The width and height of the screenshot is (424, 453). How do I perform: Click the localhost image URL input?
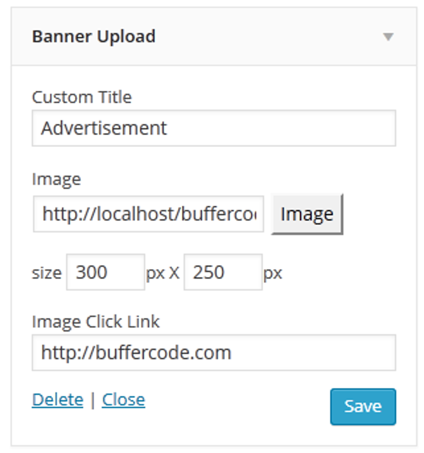(148, 213)
